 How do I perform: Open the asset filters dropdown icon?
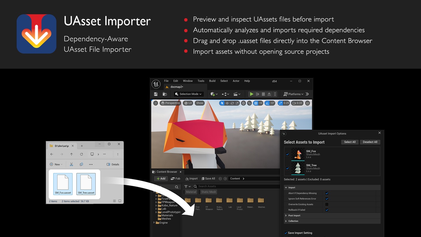point(187,186)
